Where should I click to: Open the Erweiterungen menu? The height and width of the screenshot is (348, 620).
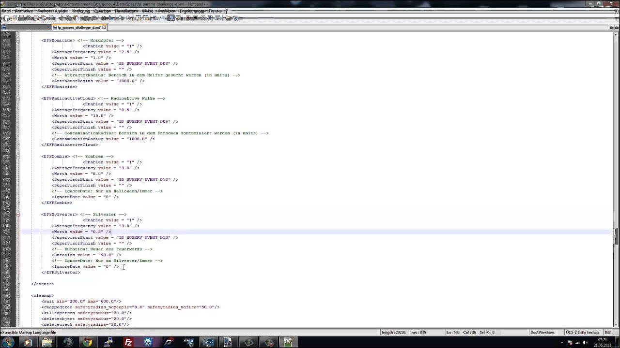tap(192, 11)
